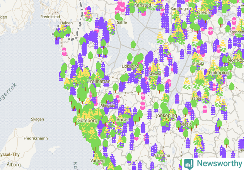This screenshot has height=170, width=244.
Task: Click the Fredrikshamn place label
Action: click(x=36, y=138)
